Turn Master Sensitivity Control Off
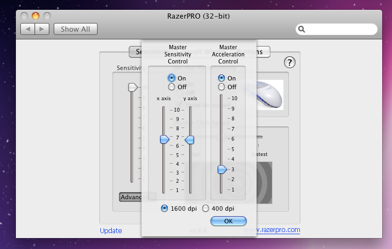The width and height of the screenshot is (392, 249). pos(172,87)
